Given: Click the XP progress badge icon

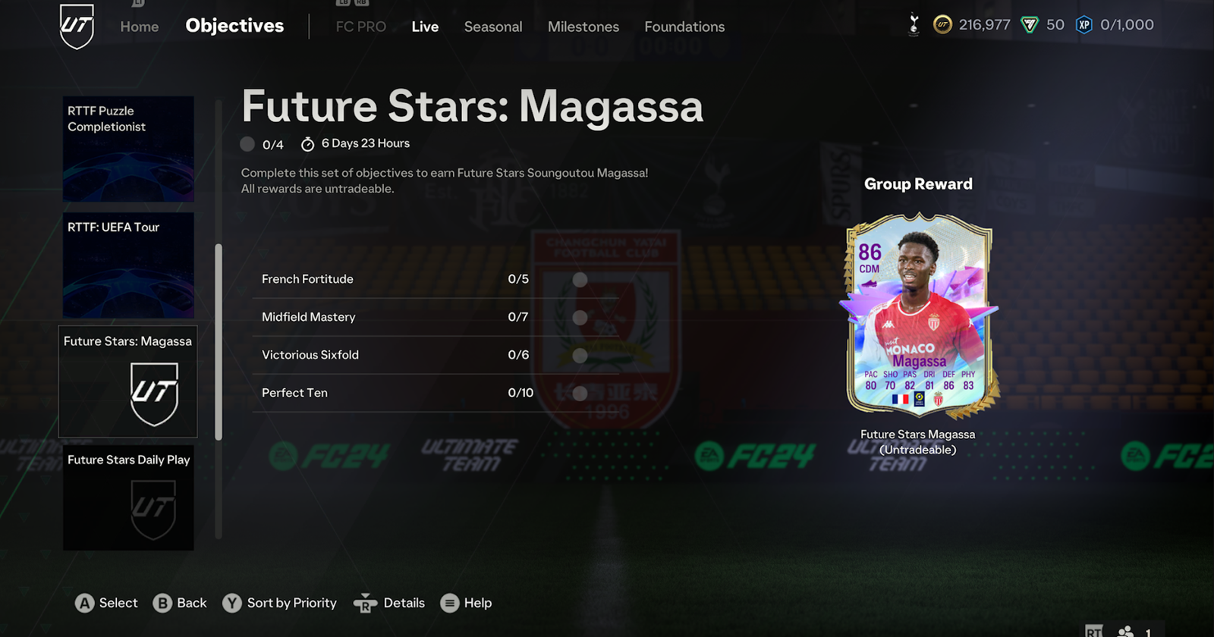Looking at the screenshot, I should [x=1084, y=25].
